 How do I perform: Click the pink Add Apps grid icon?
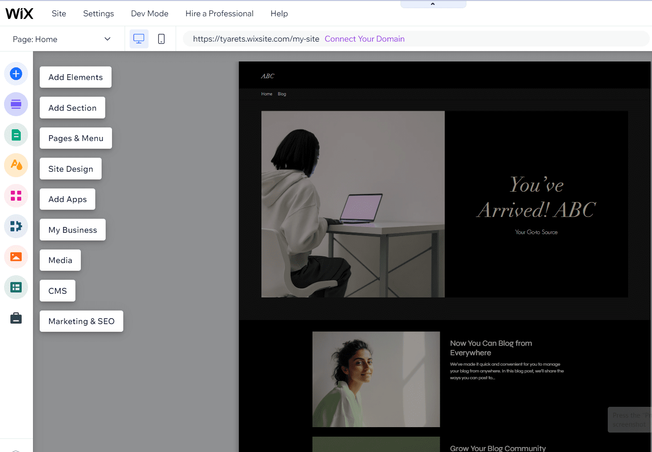pos(16,196)
